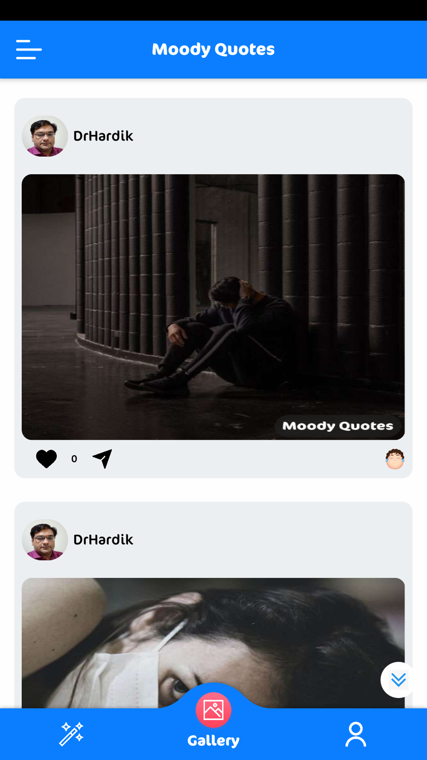Tap the Moody Quotes header title
The width and height of the screenshot is (427, 760).
(213, 49)
